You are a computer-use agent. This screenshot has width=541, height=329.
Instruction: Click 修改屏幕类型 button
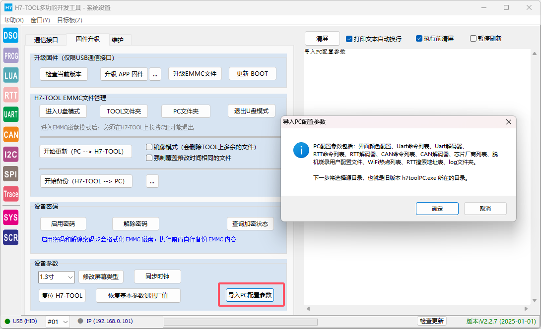point(101,276)
